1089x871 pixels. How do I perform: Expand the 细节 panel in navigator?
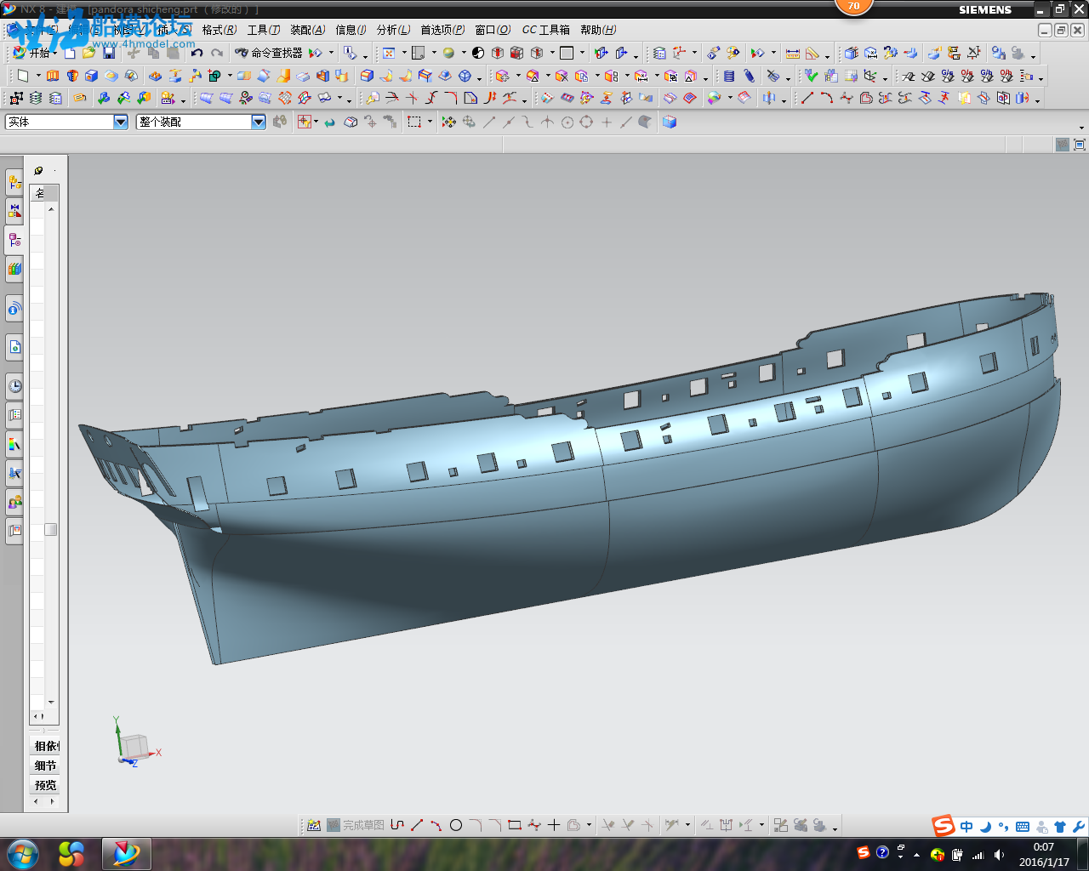coord(46,766)
